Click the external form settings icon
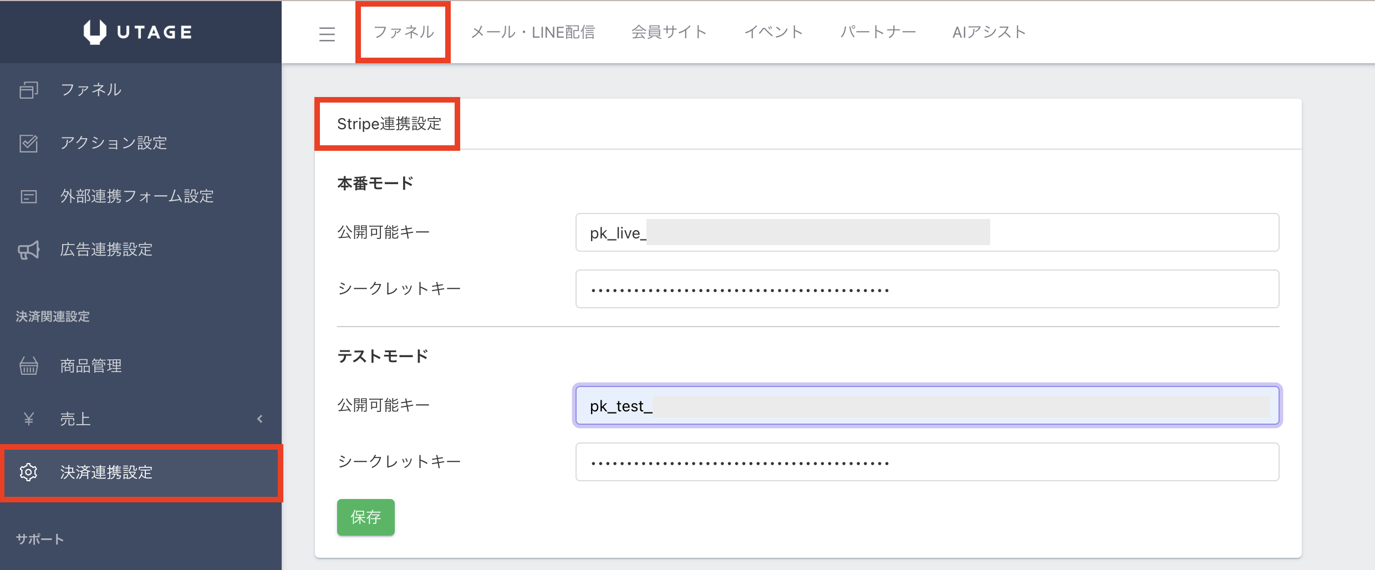The image size is (1375, 570). coord(29,196)
